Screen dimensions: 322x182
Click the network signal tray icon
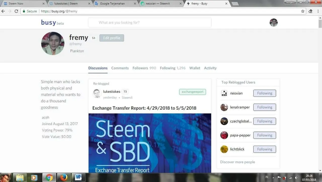click(291, 177)
